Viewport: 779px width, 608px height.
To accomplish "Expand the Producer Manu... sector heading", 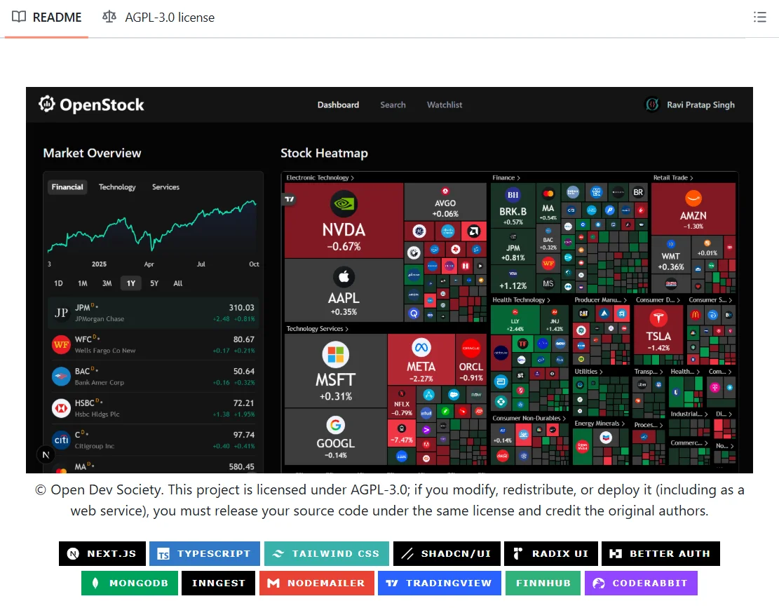I will point(601,300).
